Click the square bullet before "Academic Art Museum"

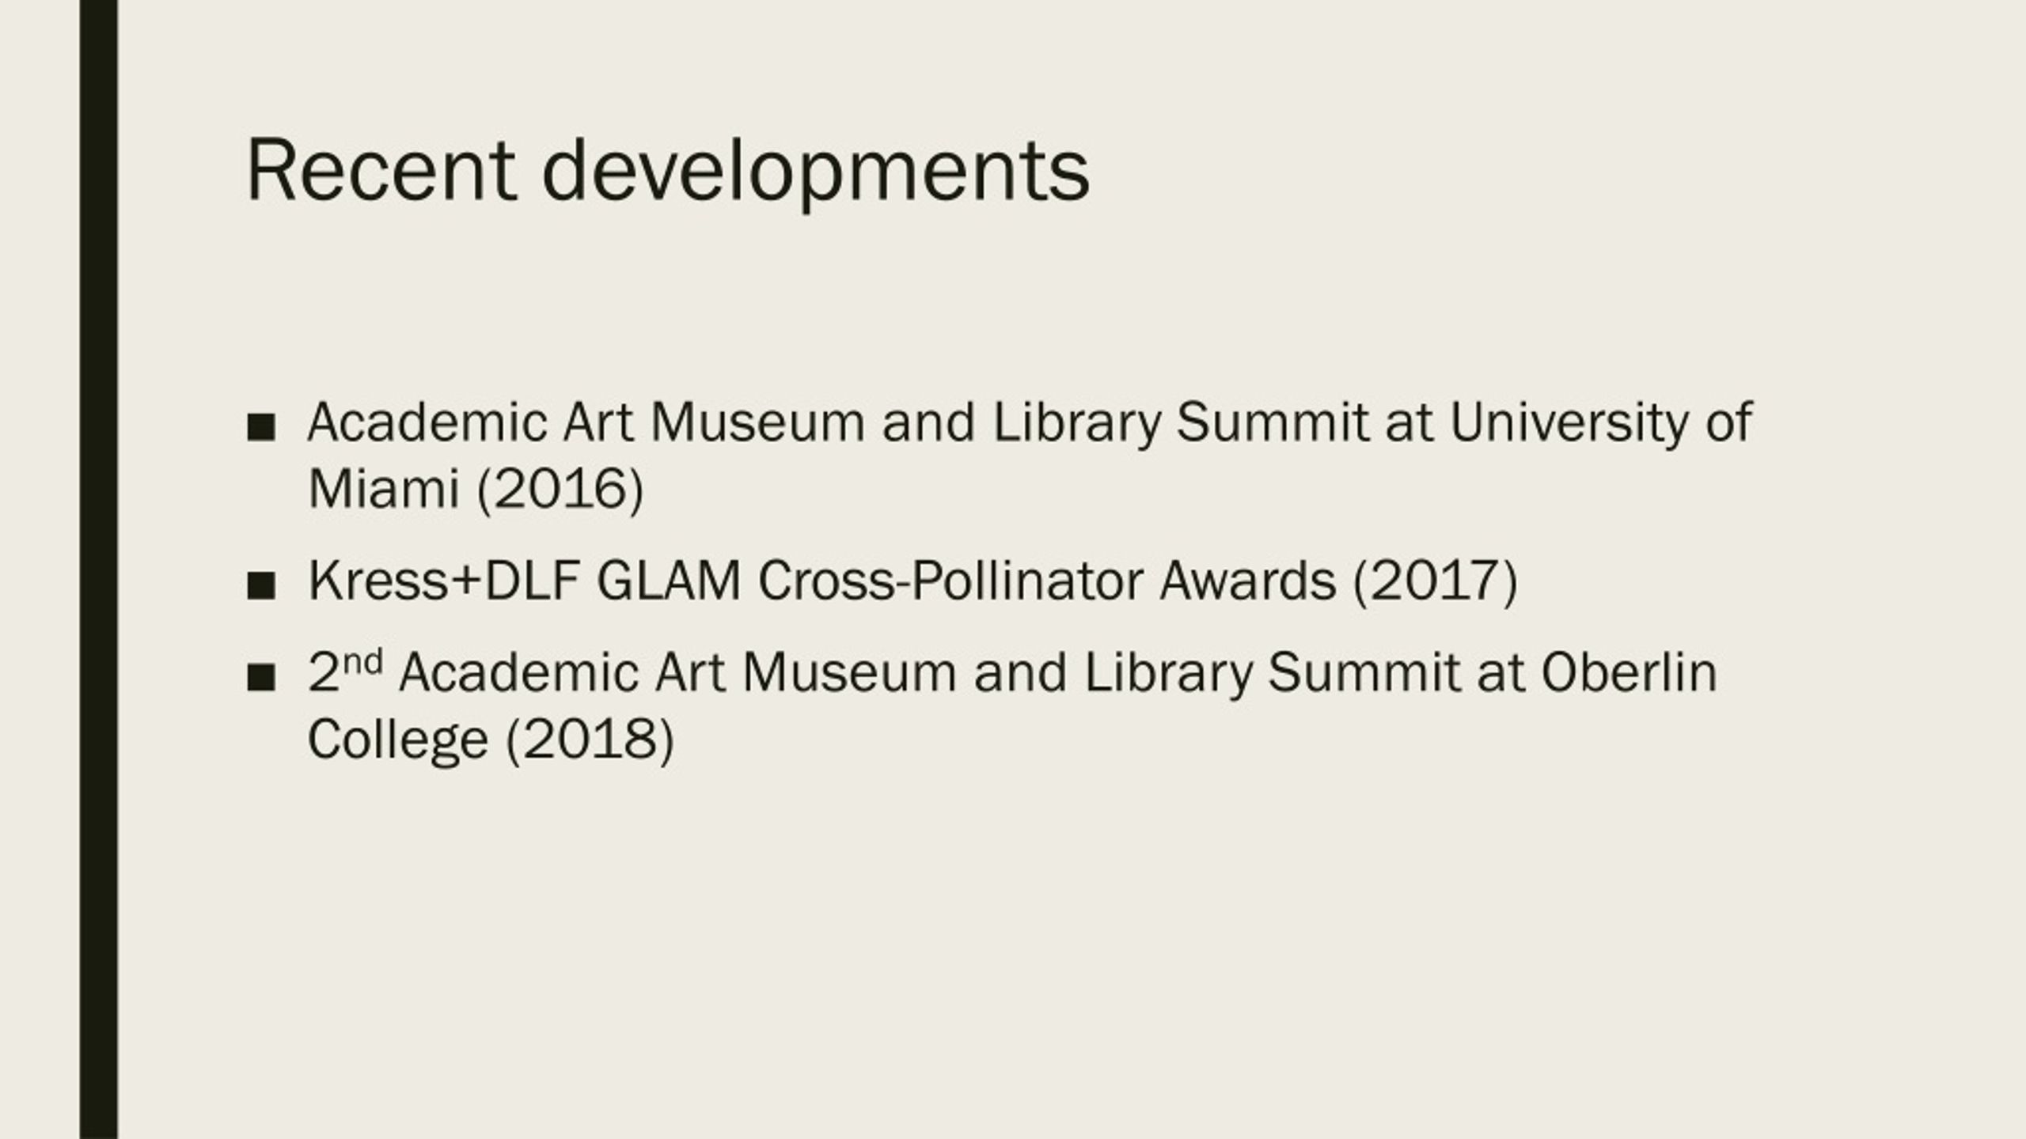[261, 427]
